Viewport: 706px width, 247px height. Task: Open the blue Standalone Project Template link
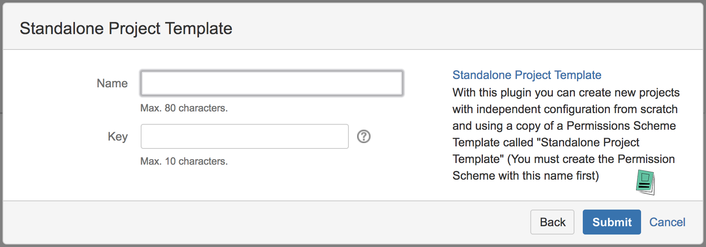[x=527, y=75]
